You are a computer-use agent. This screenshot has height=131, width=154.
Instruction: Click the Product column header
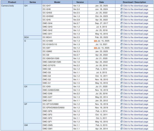[12, 2]
